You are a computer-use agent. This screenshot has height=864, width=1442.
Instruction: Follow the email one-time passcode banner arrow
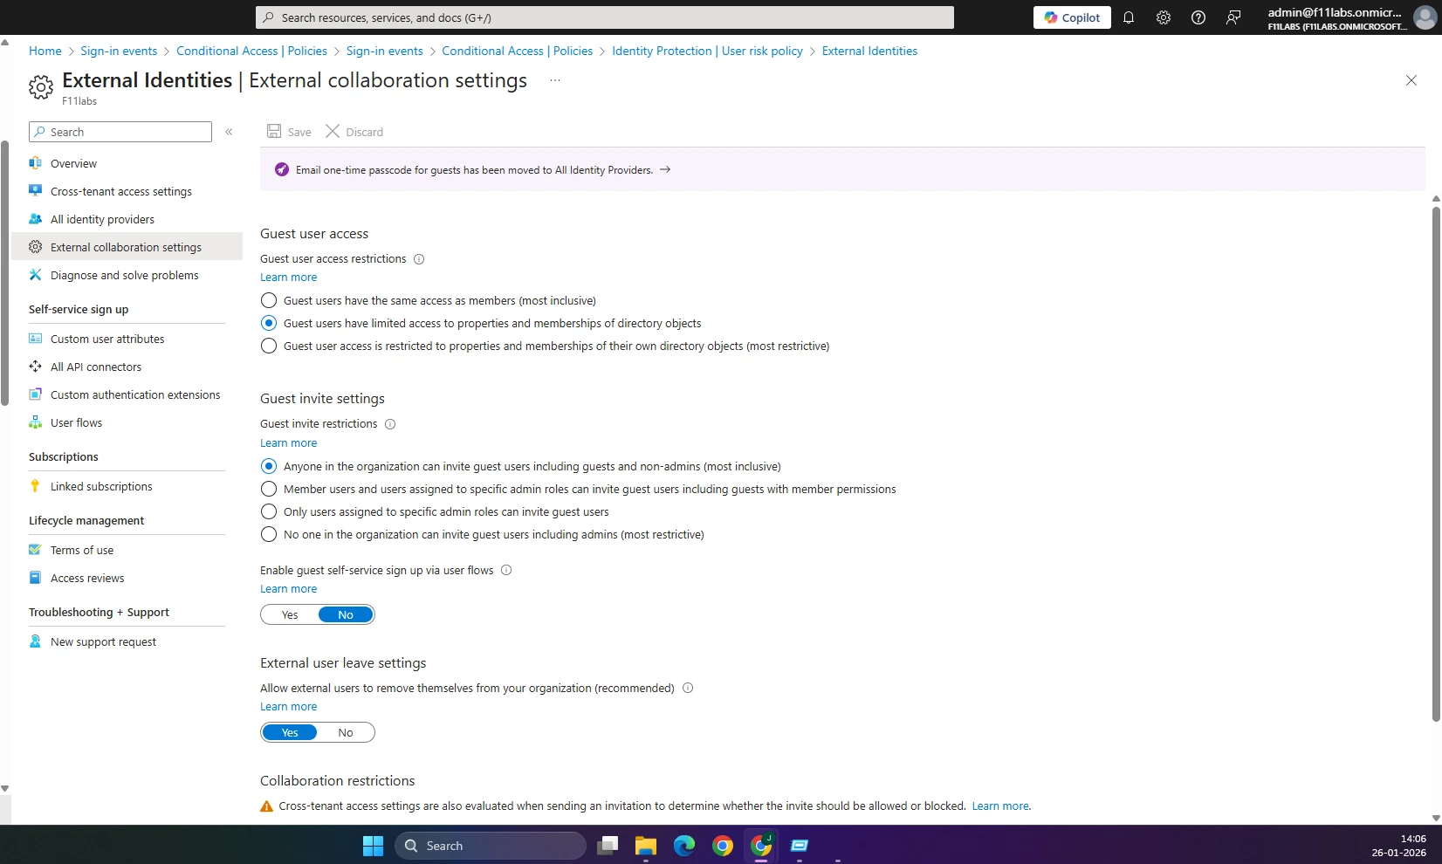(x=665, y=170)
